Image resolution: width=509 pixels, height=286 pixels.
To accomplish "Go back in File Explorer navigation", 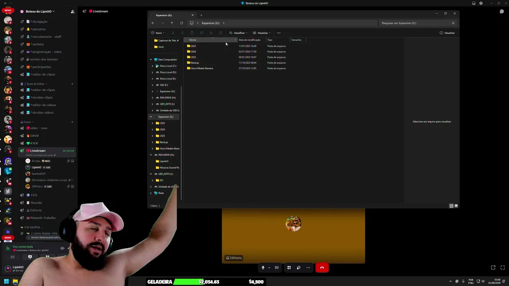I will tap(153, 23).
